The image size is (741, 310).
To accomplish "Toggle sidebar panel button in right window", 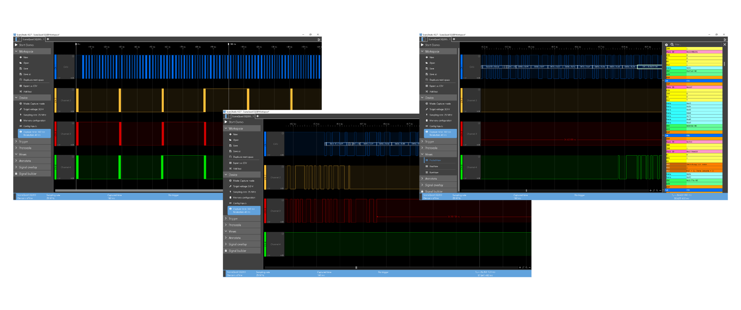I will pos(423,39).
